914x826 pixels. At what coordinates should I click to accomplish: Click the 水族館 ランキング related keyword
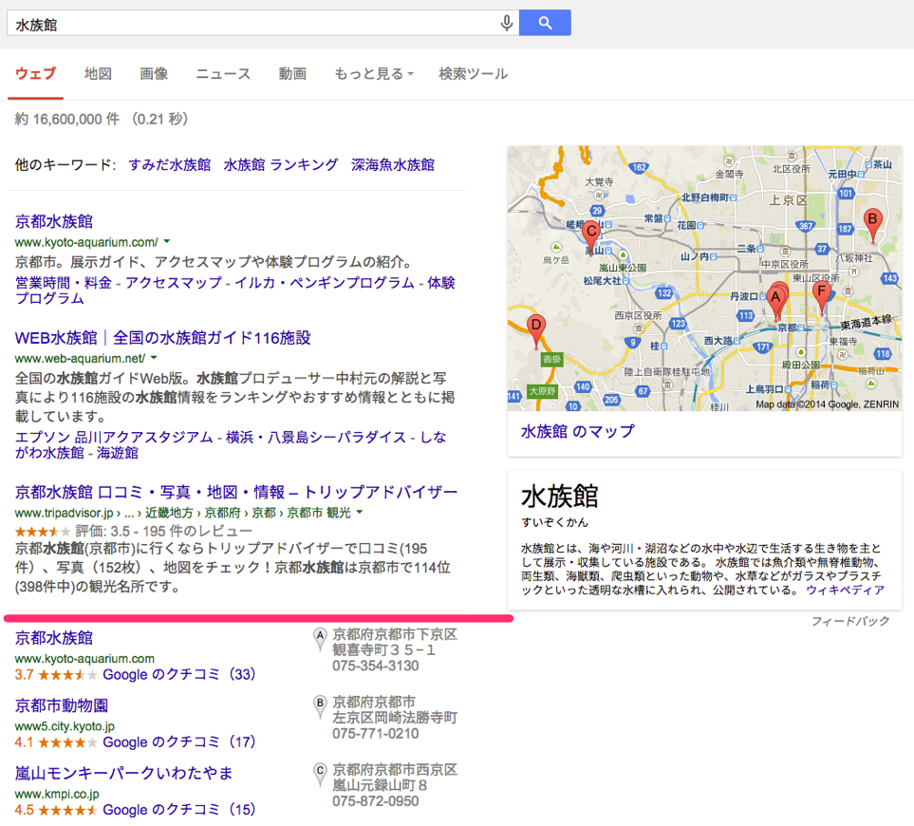click(281, 165)
